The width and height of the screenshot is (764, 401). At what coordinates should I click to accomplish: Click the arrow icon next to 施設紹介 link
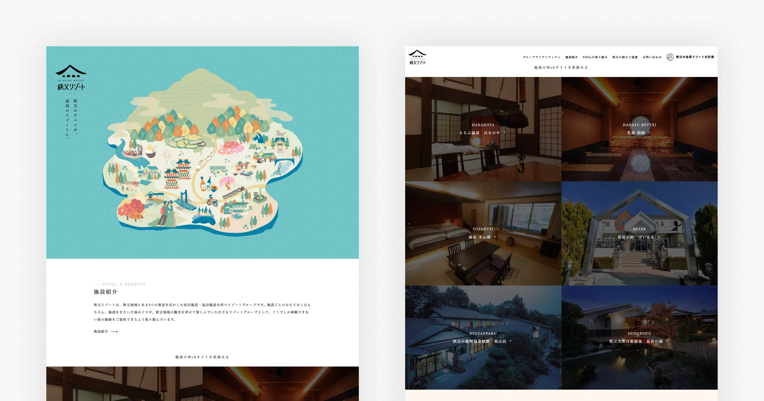[115, 332]
